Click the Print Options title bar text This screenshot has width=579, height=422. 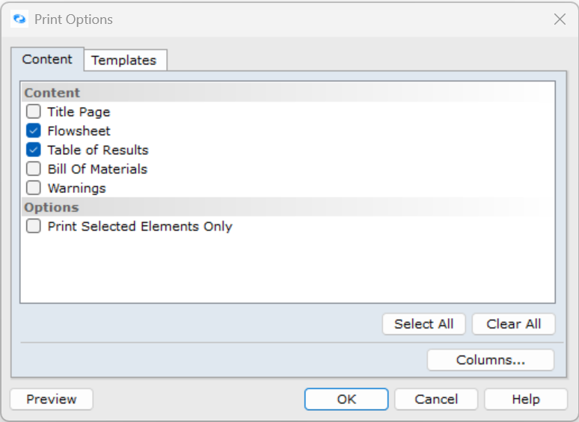click(73, 19)
